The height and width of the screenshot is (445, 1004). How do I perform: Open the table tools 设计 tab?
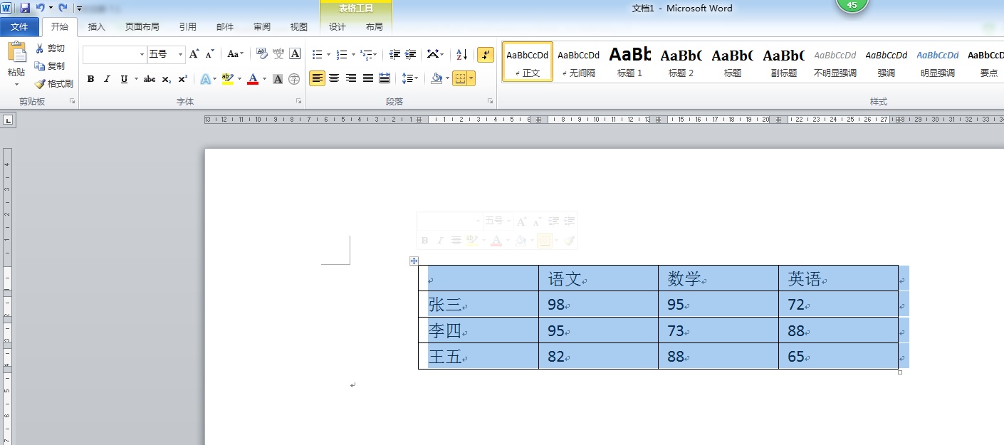tap(338, 27)
